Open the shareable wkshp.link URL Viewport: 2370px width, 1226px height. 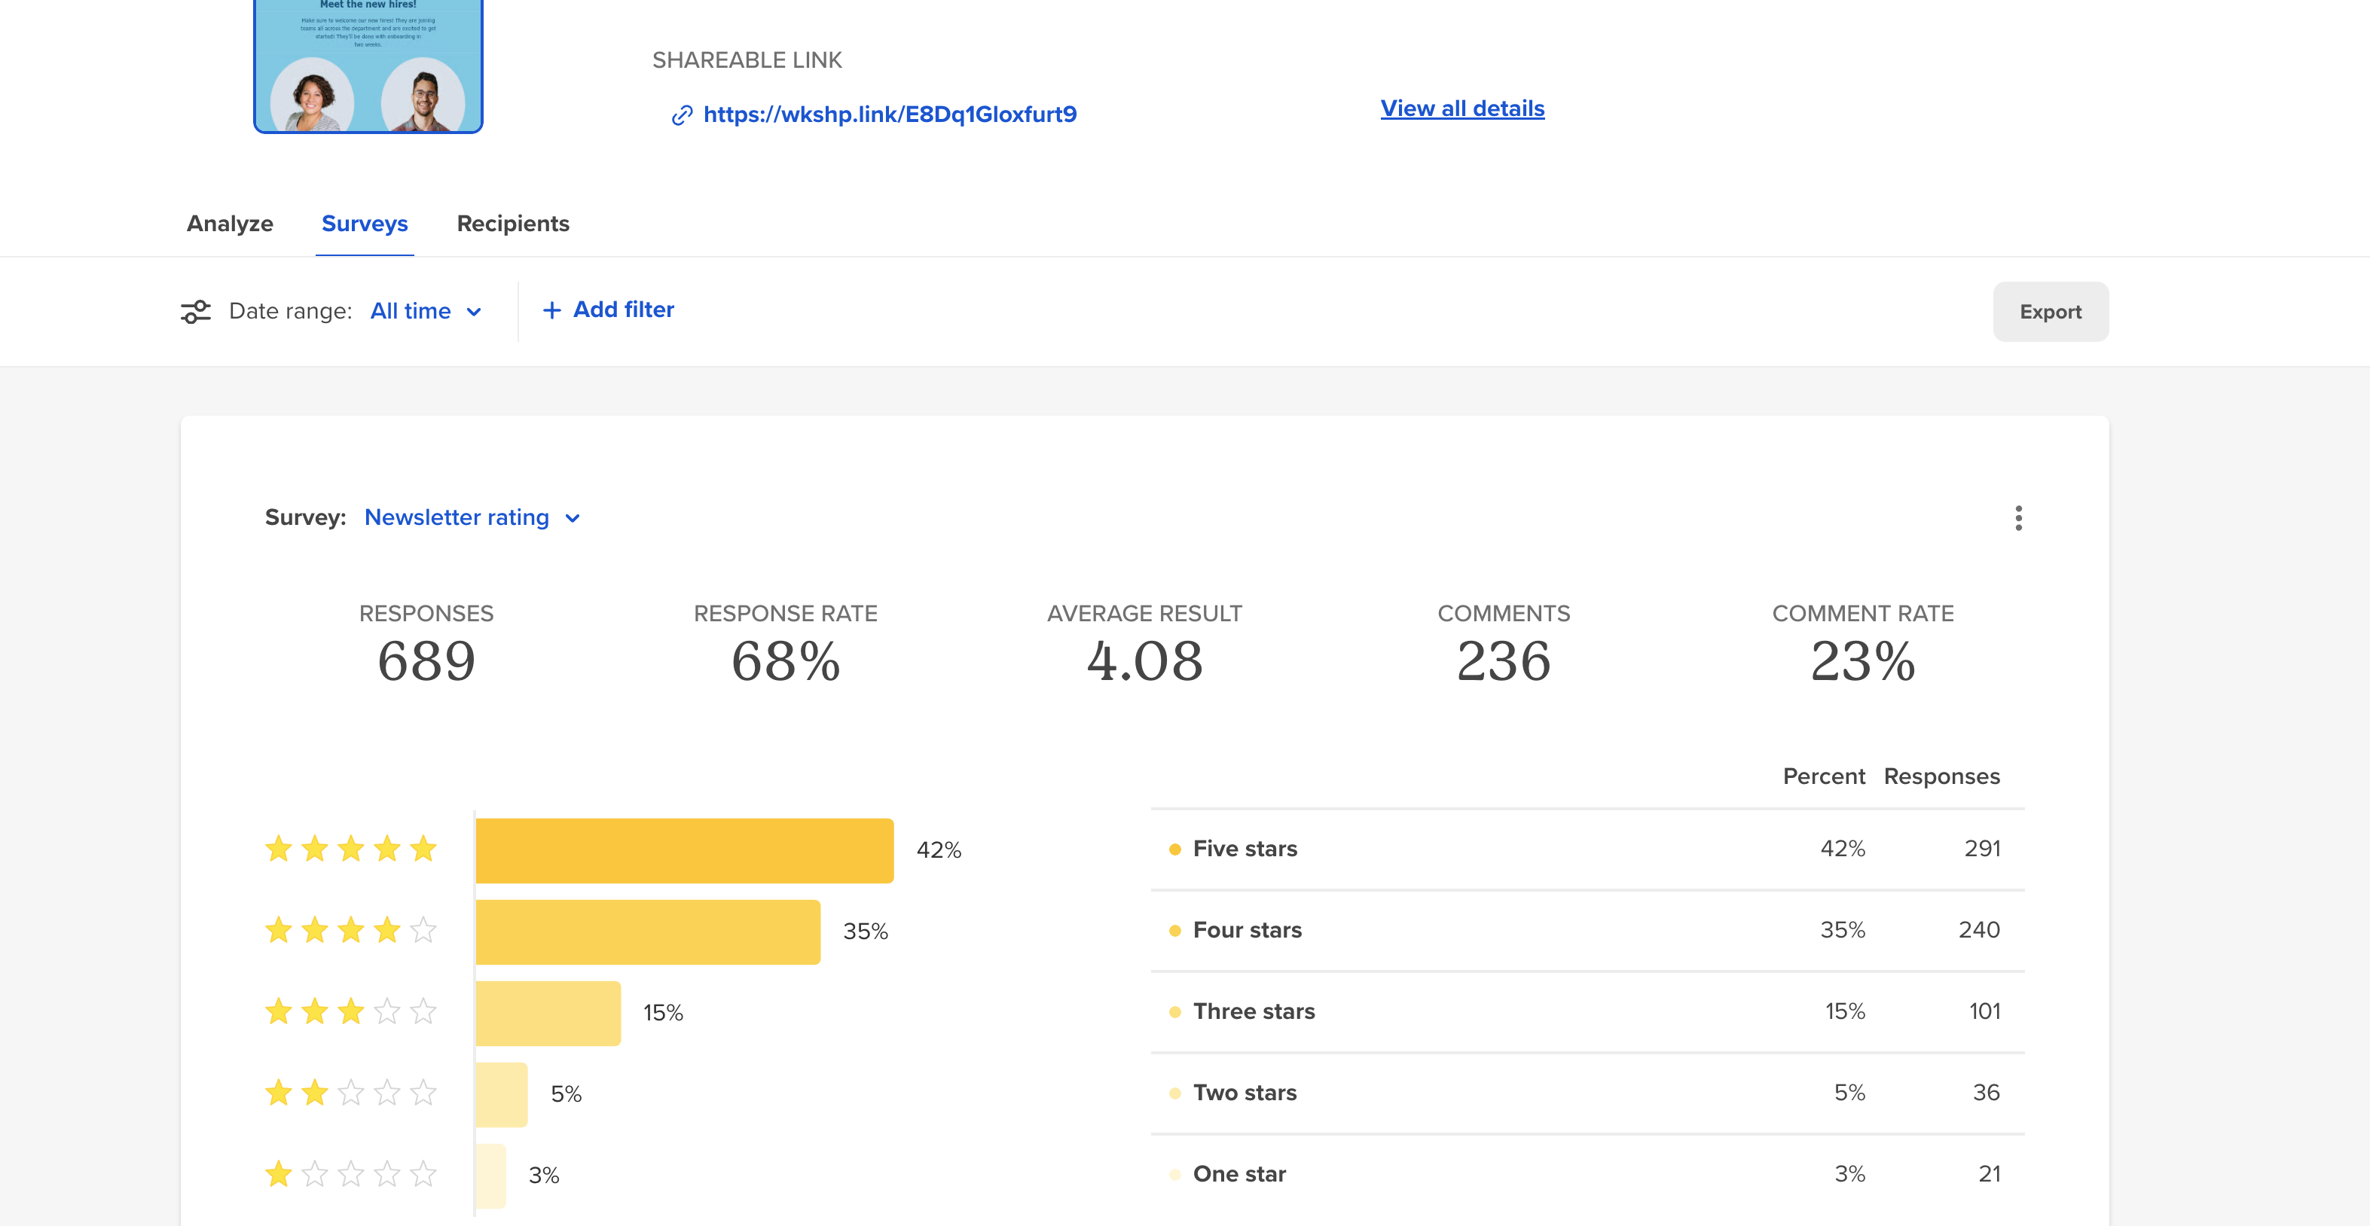[x=890, y=114]
